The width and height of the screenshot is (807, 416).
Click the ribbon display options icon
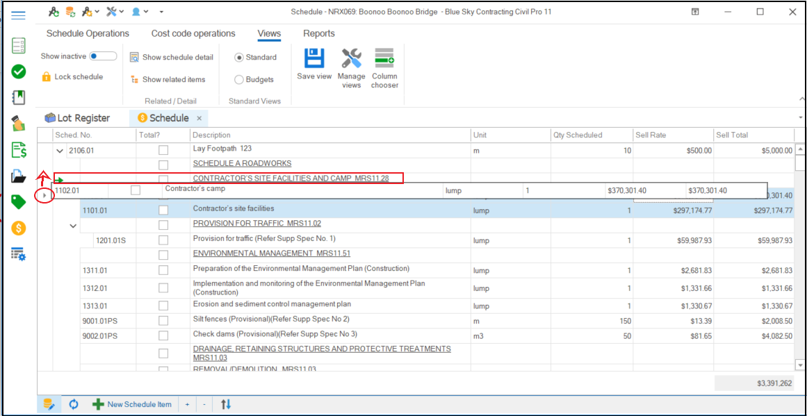click(x=695, y=12)
